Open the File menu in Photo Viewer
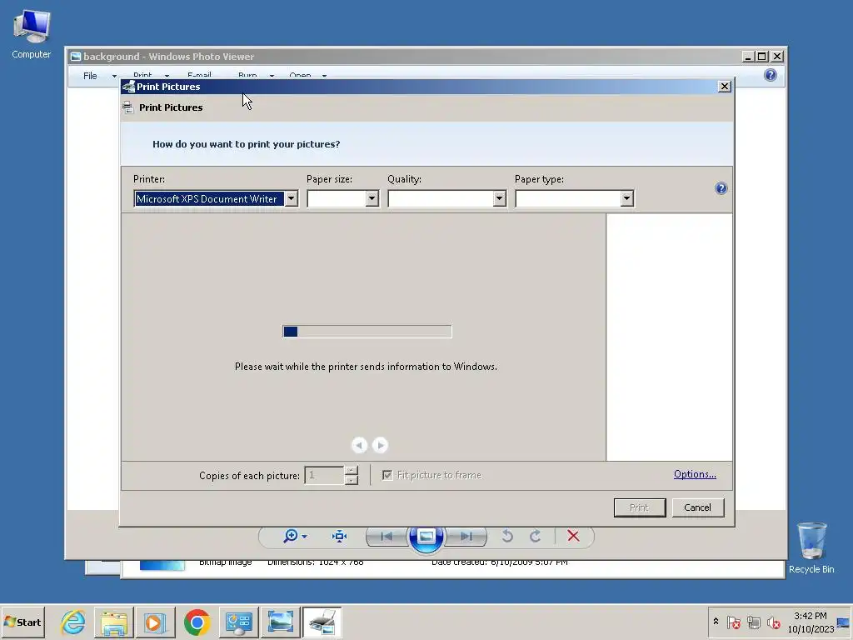Image resolution: width=853 pixels, height=640 pixels. click(x=90, y=76)
